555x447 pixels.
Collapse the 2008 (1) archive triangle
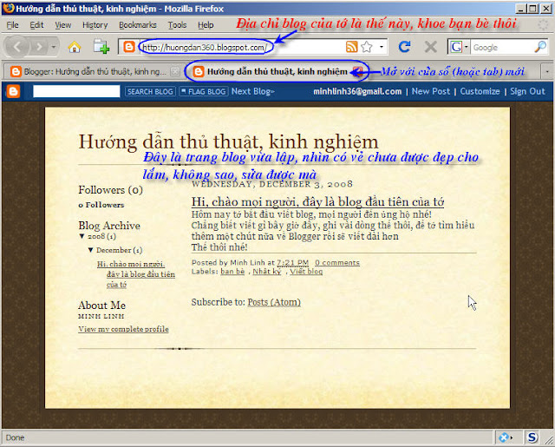tap(82, 236)
